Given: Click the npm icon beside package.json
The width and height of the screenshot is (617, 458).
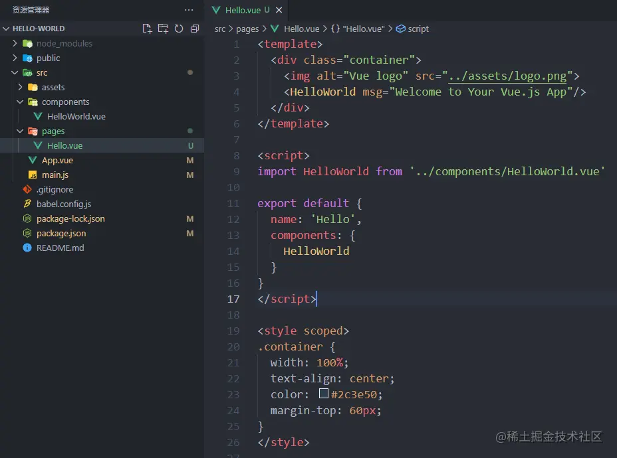Looking at the screenshot, I should click(27, 233).
